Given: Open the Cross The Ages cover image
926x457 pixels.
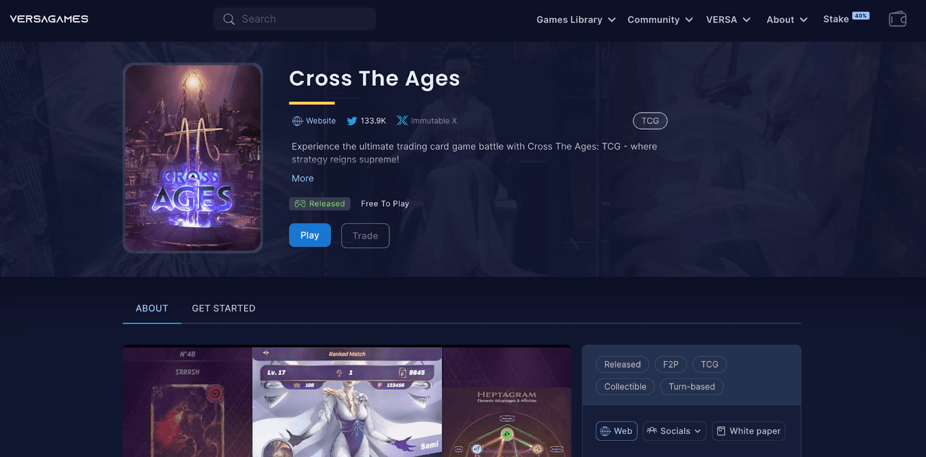Looking at the screenshot, I should [x=193, y=158].
